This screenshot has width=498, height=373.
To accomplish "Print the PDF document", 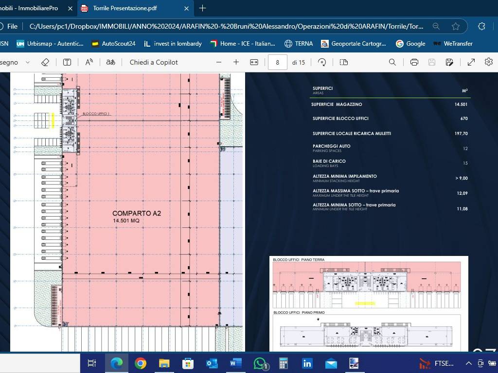I will pos(414,62).
